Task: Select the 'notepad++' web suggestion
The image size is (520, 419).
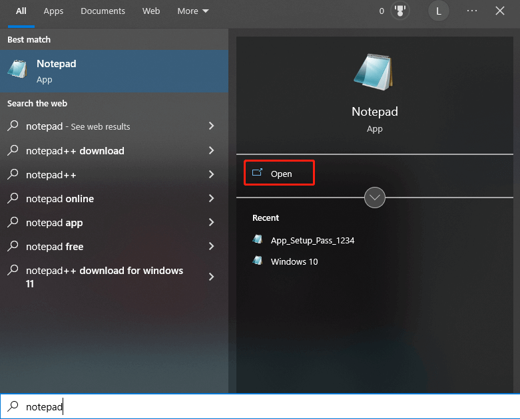Action: (x=114, y=174)
